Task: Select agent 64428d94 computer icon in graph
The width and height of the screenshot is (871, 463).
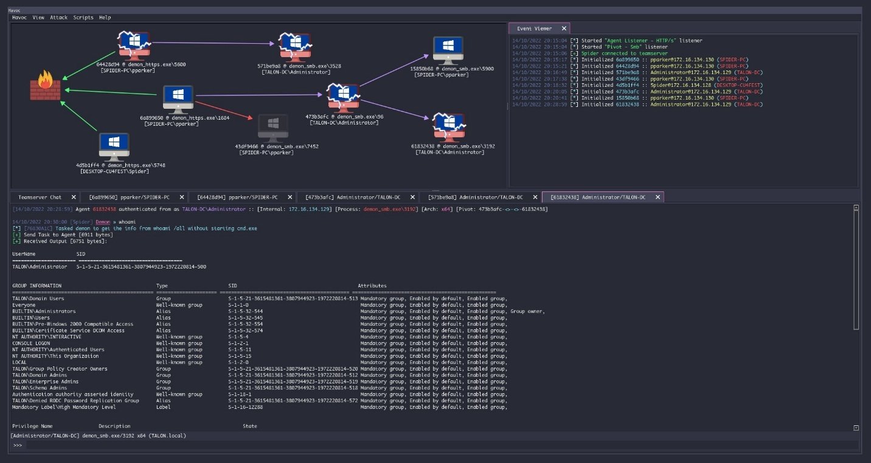Action: tap(134, 44)
